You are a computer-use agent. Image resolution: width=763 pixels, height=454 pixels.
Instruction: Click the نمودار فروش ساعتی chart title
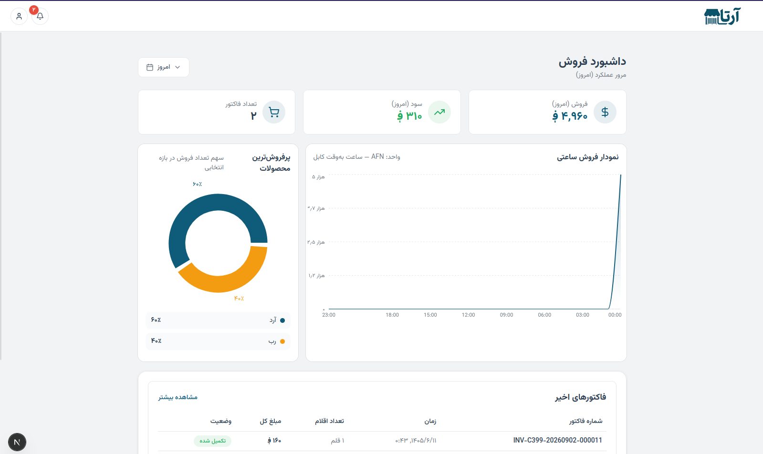[x=588, y=157]
